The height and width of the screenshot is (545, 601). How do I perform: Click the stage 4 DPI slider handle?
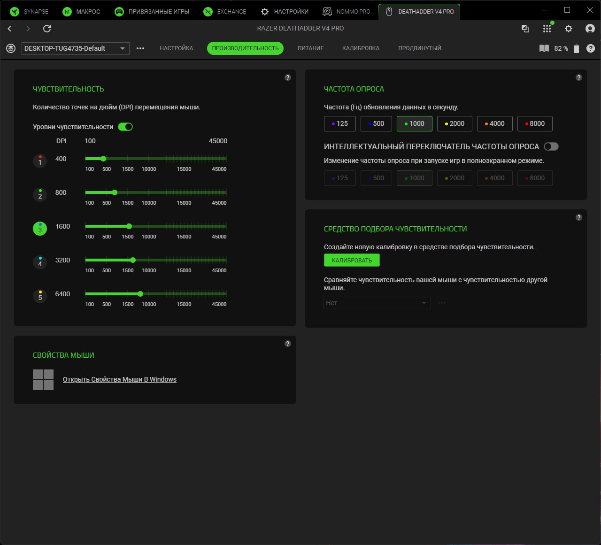pyautogui.click(x=133, y=260)
